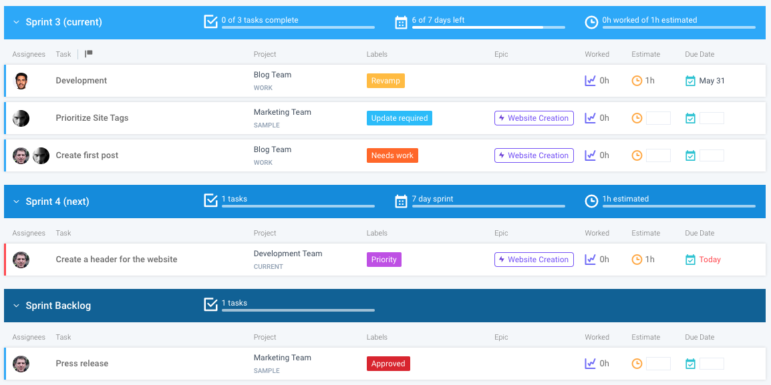Click assignee avatar on Development task

[21, 81]
